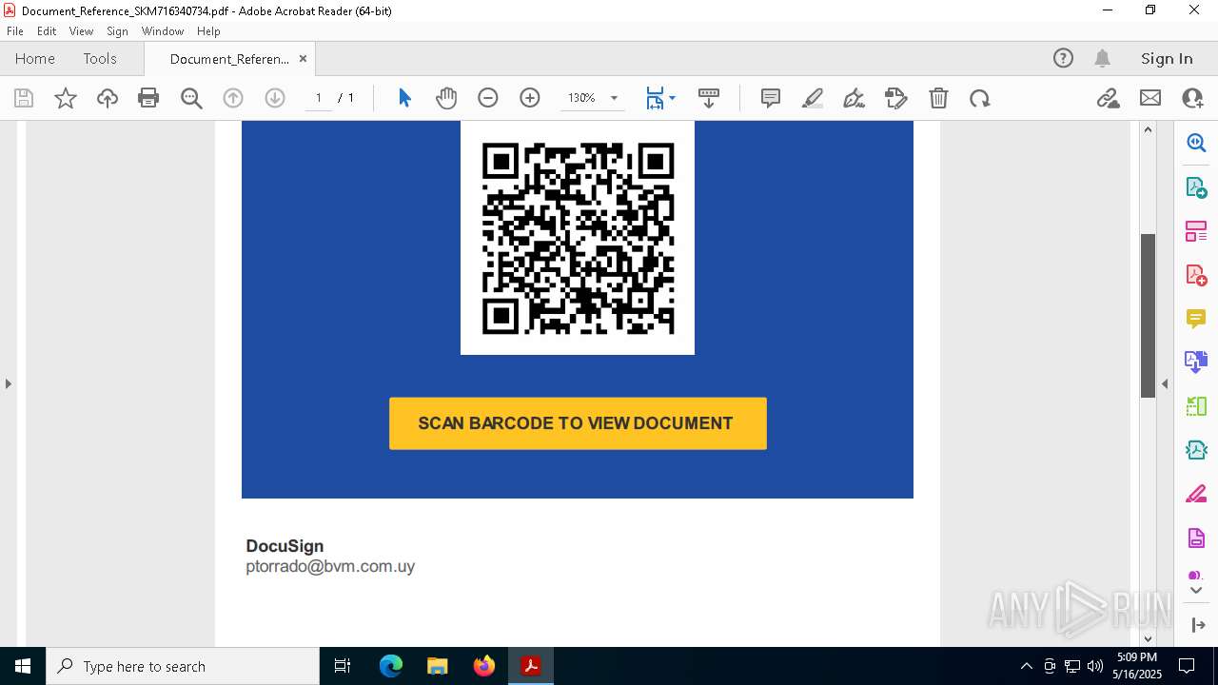
Task: Open fill and sign stamp tool
Action: 896,98
